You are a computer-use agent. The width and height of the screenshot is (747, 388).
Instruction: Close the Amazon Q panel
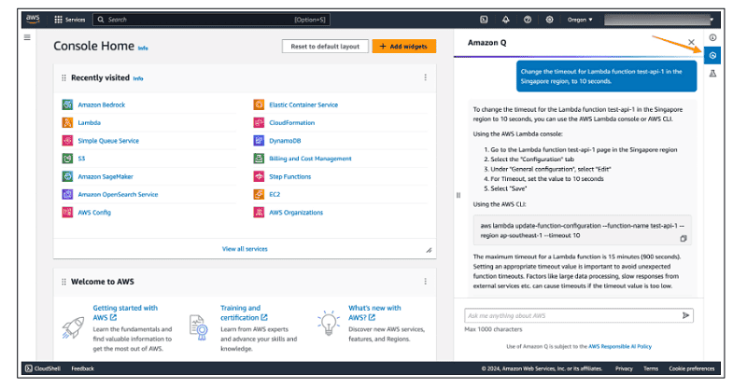[691, 42]
